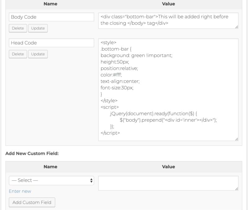Click the opening '<style>' tag line
The width and height of the screenshot is (248, 210).
pyautogui.click(x=108, y=43)
